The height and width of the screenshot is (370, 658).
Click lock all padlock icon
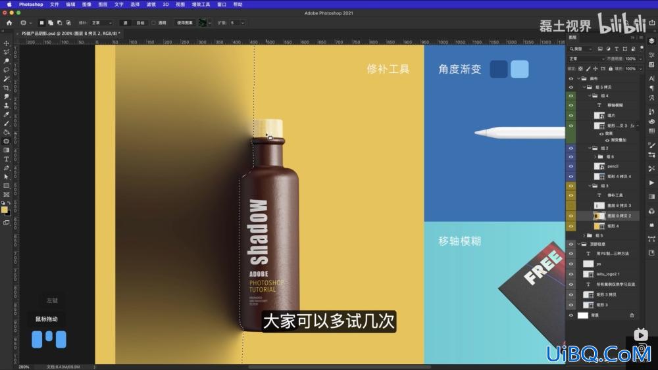point(610,69)
